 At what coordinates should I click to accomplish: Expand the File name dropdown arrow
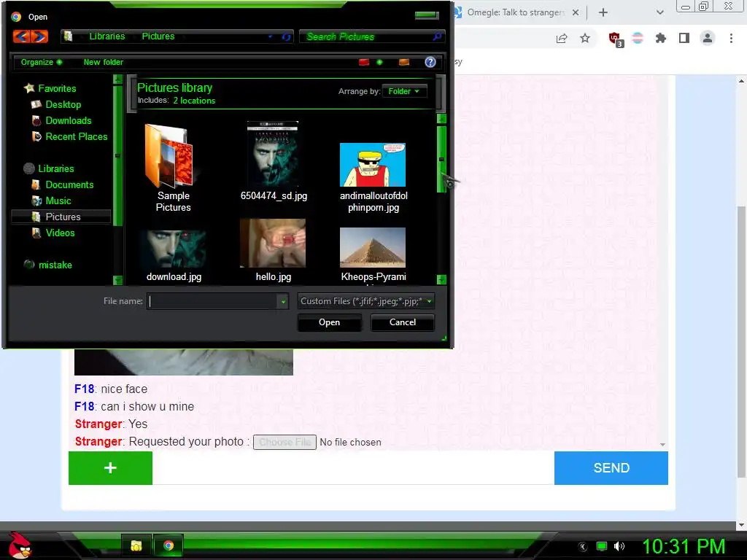(283, 301)
